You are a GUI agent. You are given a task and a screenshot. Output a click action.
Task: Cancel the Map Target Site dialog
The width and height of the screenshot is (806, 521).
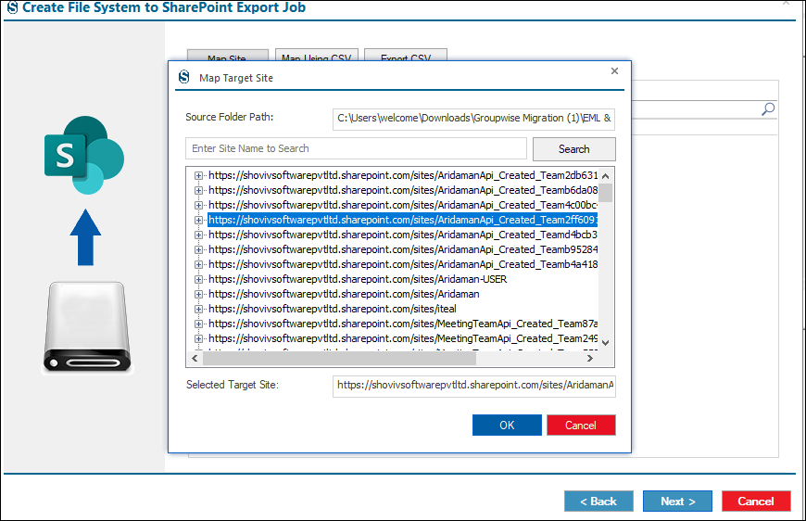(x=581, y=426)
